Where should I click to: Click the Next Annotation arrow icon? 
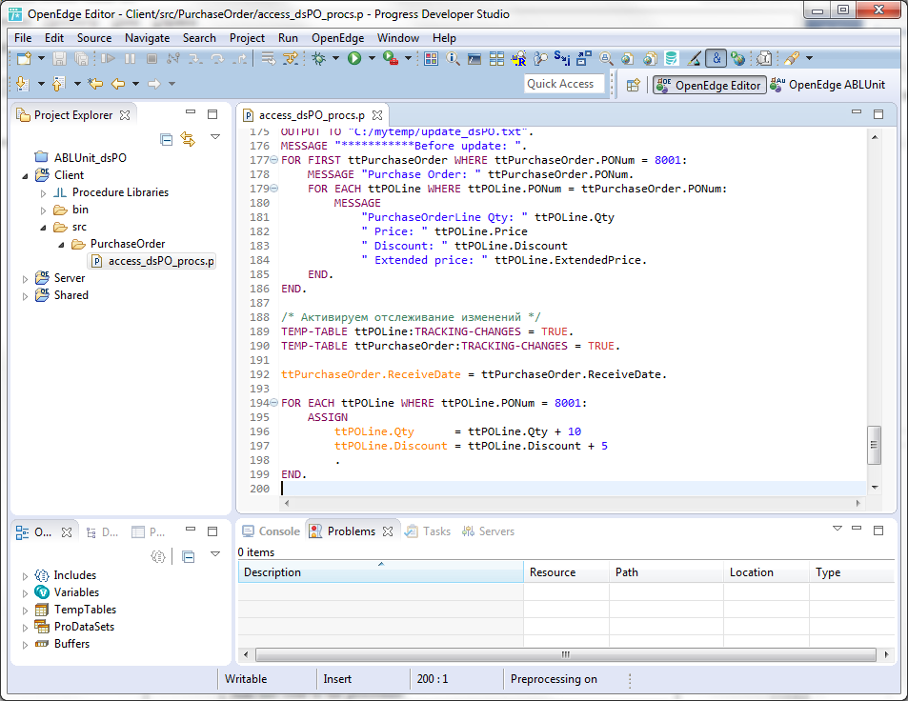click(23, 84)
